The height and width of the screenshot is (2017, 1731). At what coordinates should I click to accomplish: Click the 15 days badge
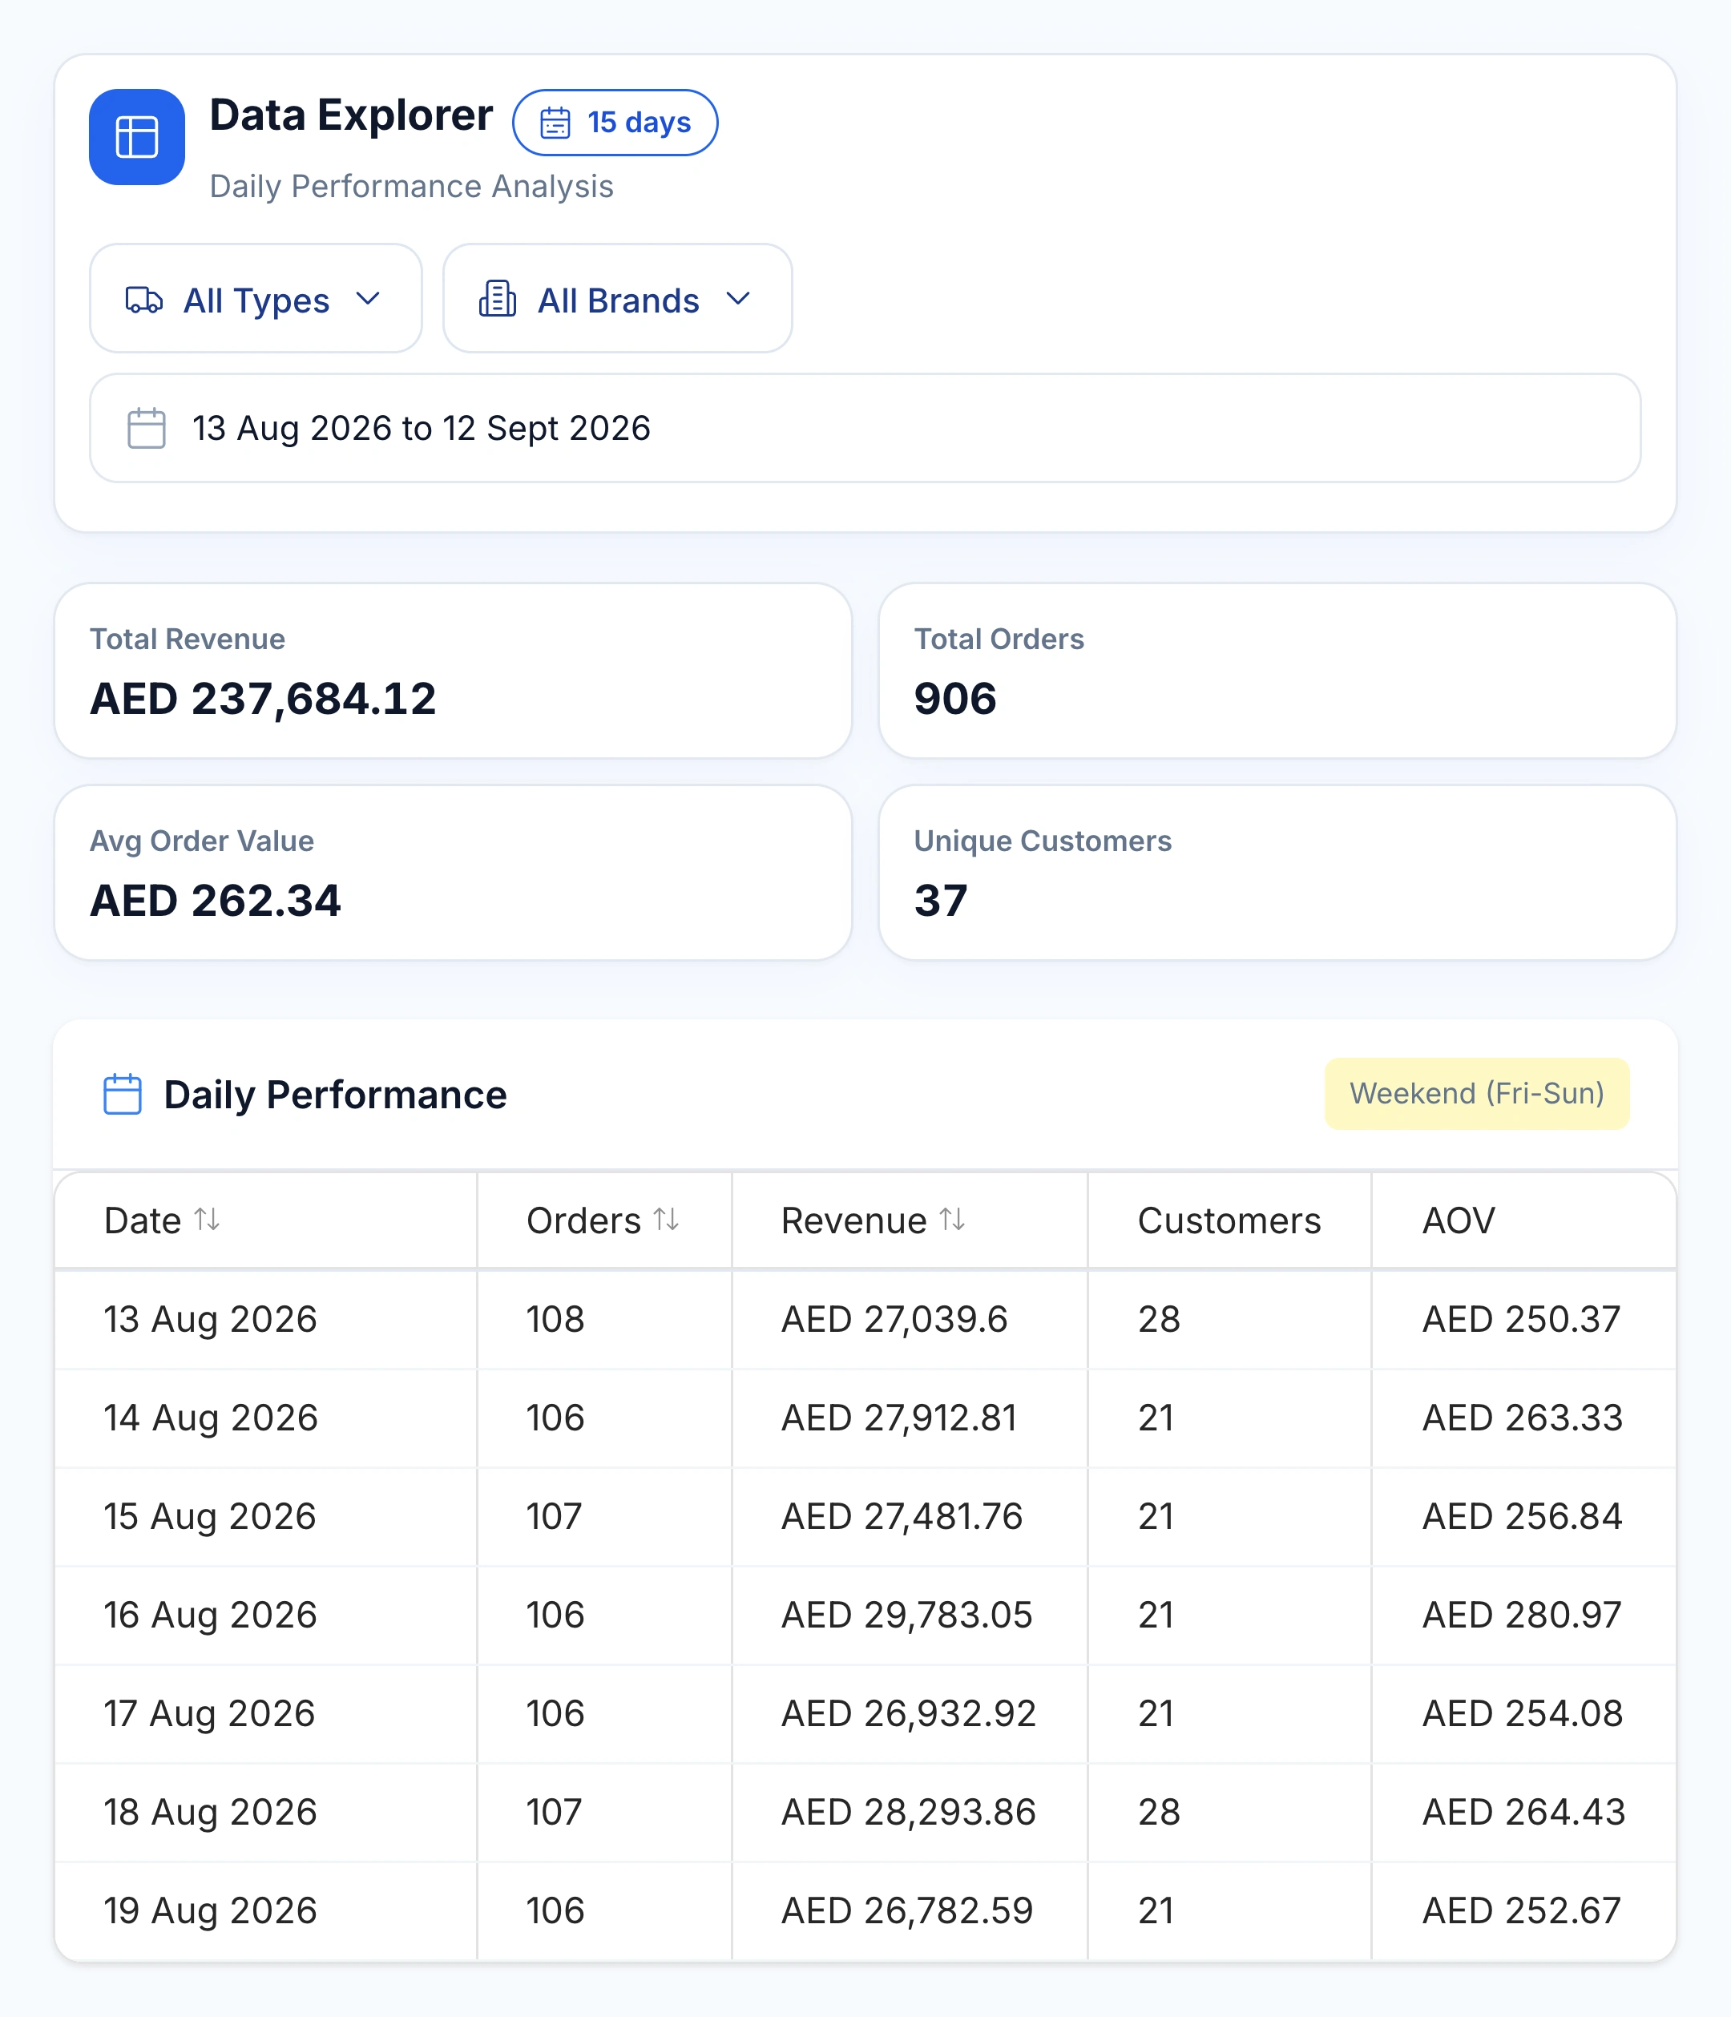coord(615,123)
